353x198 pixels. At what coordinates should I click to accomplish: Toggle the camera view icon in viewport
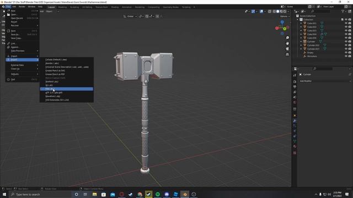click(x=287, y=49)
